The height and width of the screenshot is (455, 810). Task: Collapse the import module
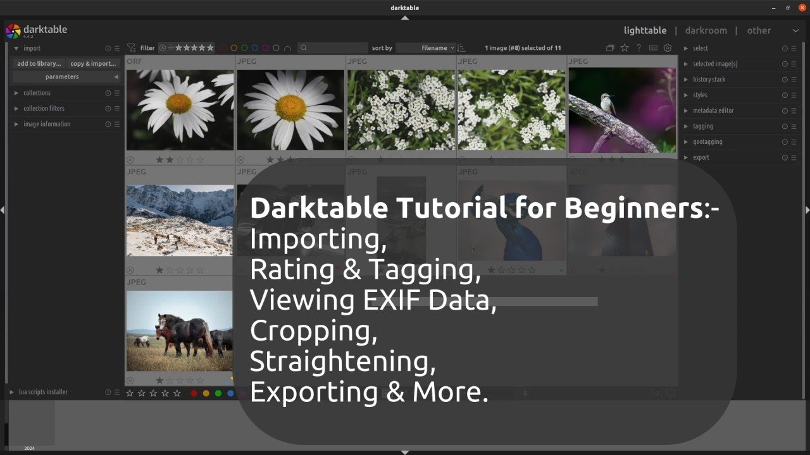pyautogui.click(x=16, y=49)
